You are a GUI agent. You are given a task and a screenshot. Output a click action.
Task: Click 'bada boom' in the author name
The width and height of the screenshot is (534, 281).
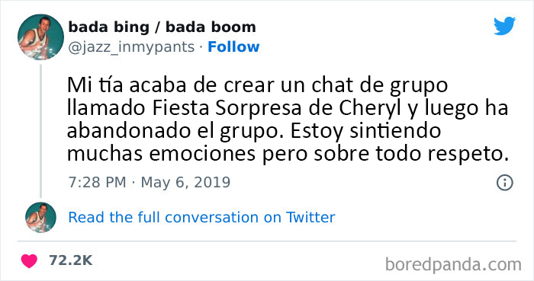[x=211, y=27]
